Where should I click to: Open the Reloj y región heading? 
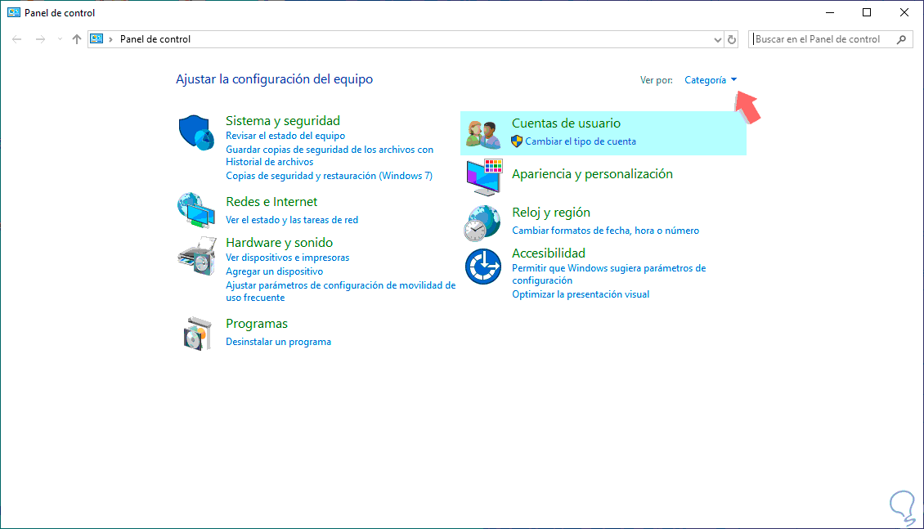click(551, 212)
